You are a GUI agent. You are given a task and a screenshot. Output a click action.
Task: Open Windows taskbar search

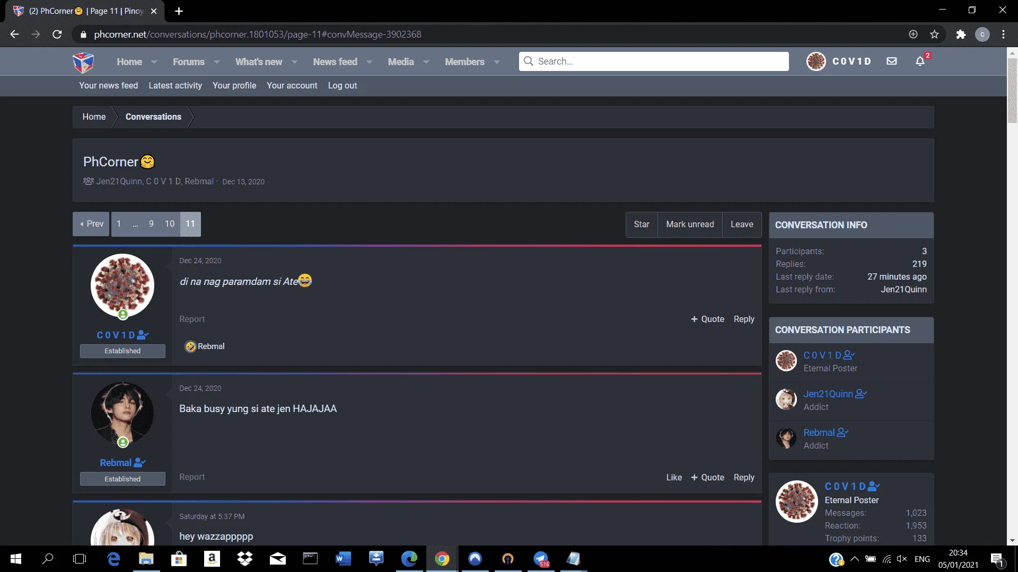[x=48, y=559]
